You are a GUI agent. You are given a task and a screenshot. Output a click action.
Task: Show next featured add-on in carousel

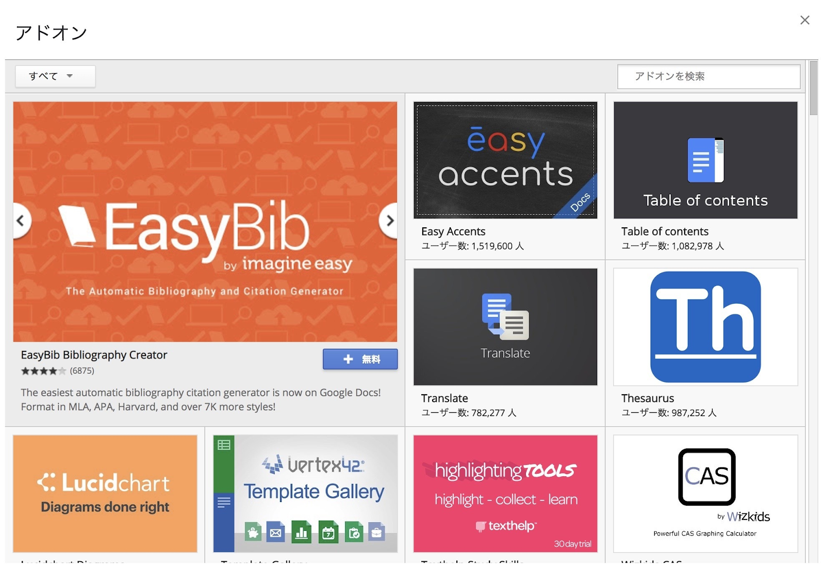389,221
